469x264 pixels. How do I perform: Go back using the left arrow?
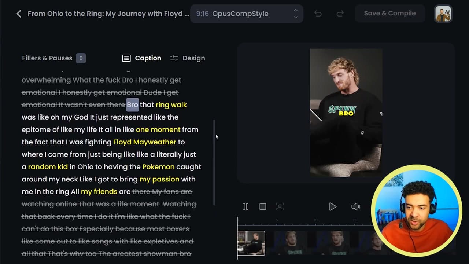tap(19, 14)
